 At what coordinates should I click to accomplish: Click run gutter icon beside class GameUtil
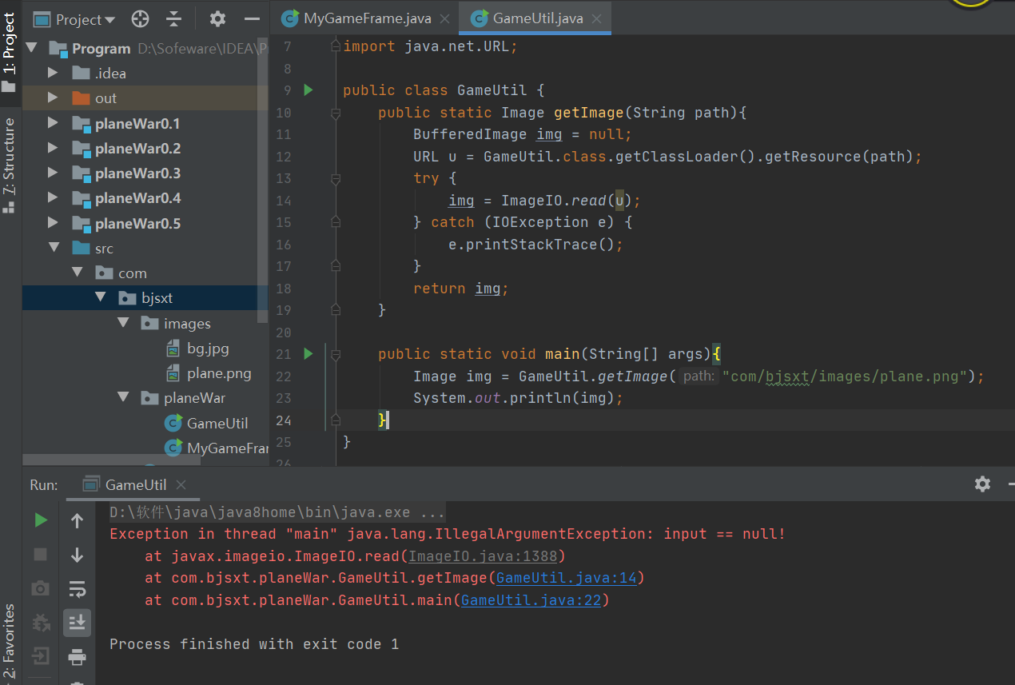pyautogui.click(x=308, y=90)
